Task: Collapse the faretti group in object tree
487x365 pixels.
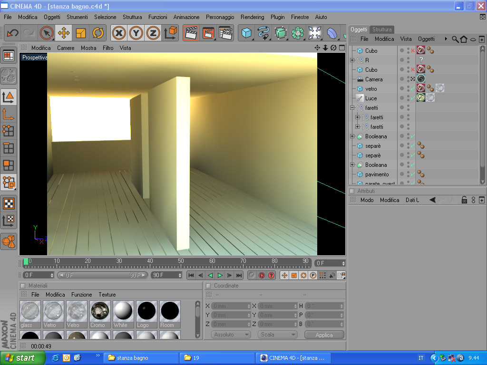Action: point(352,108)
